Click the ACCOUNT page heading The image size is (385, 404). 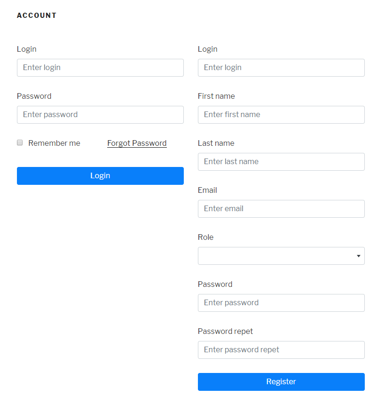pyautogui.click(x=37, y=16)
